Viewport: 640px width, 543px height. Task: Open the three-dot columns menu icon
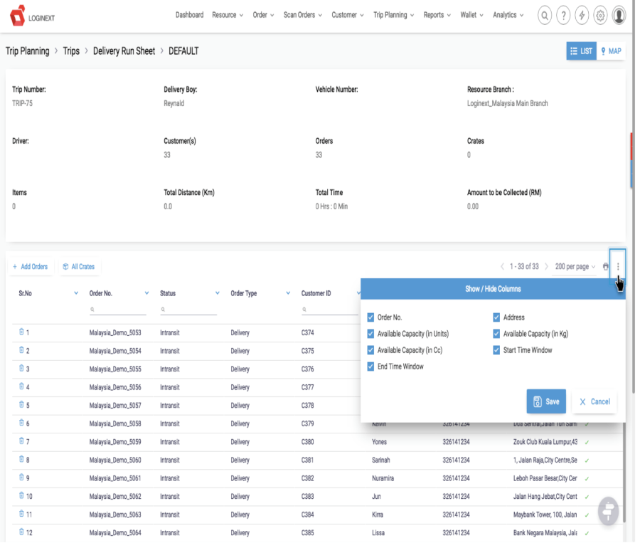[619, 266]
